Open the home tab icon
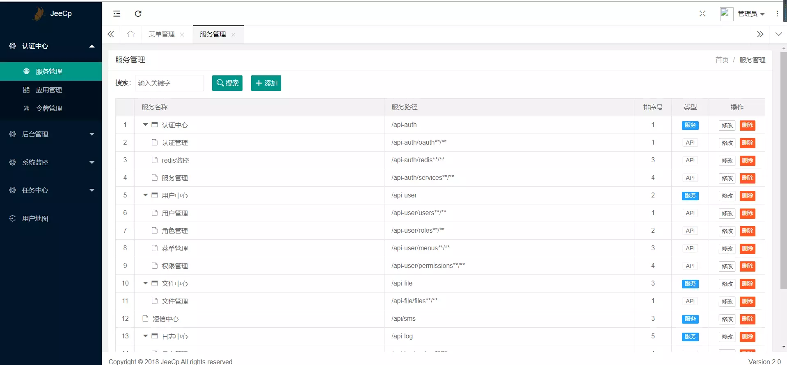 click(130, 34)
